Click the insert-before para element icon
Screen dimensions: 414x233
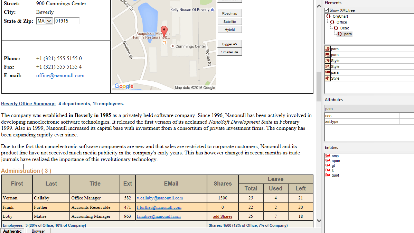(x=328, y=49)
